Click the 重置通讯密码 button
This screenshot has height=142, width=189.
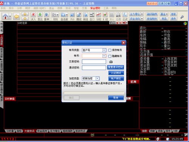coord(116,67)
